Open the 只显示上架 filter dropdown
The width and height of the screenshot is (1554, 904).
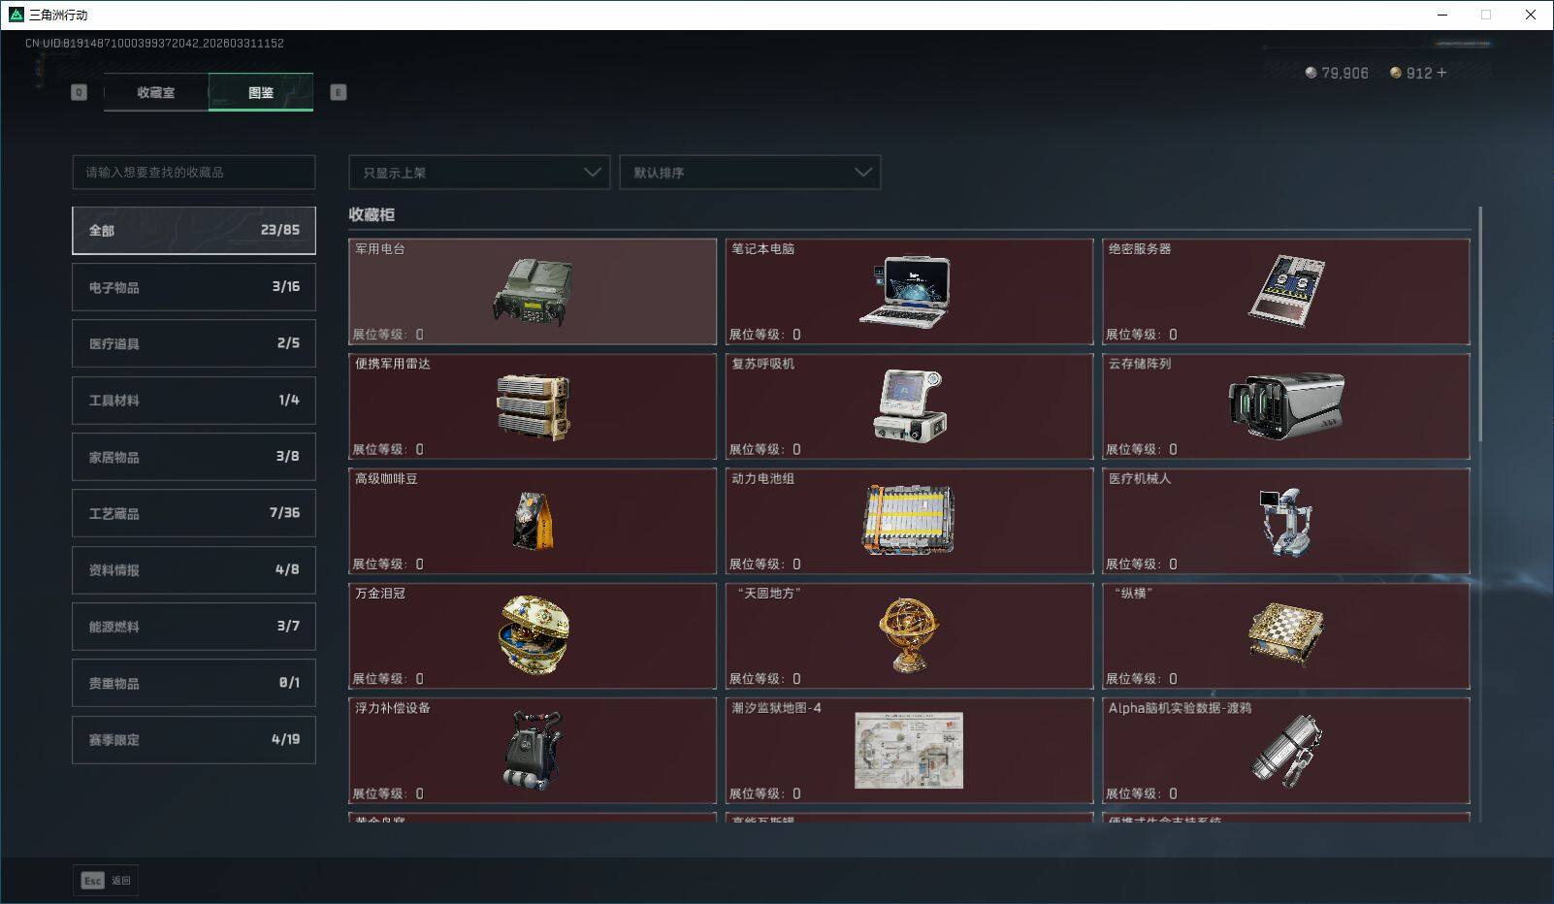[478, 172]
